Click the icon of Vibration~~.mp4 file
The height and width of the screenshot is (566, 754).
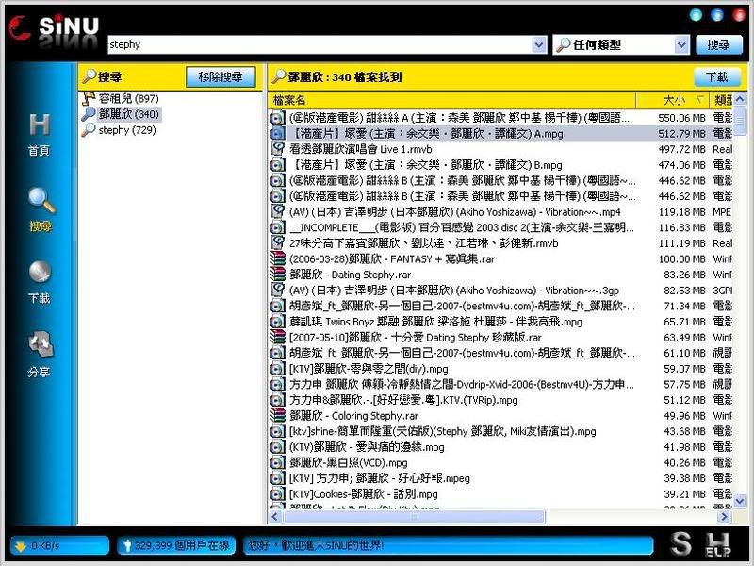pos(277,211)
